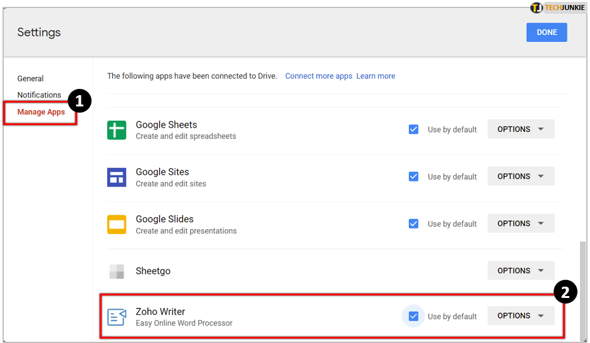The image size is (590, 343).
Task: Open Options dropdown for Google Sheets
Action: 520,129
